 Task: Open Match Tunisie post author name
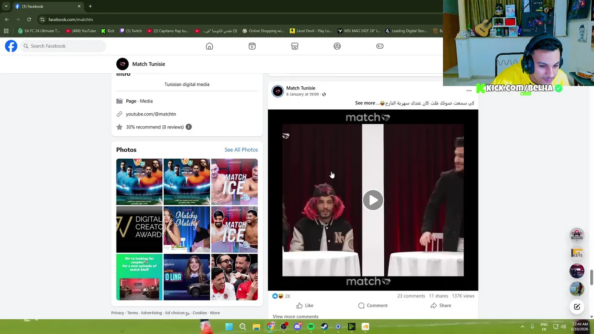click(x=301, y=88)
